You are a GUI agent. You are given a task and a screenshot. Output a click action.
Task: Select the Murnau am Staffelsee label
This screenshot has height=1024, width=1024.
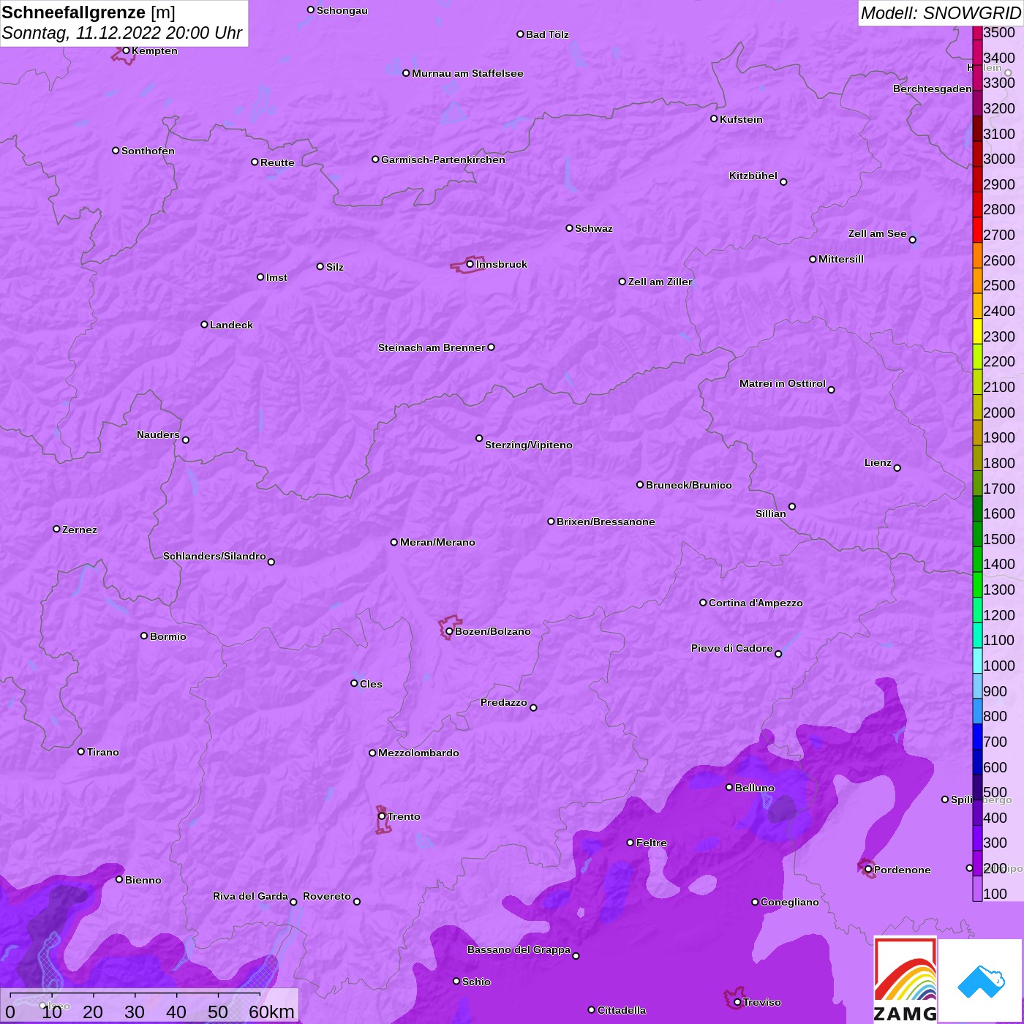[467, 73]
